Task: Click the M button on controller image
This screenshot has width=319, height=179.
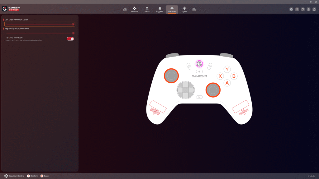Action: click(199, 97)
